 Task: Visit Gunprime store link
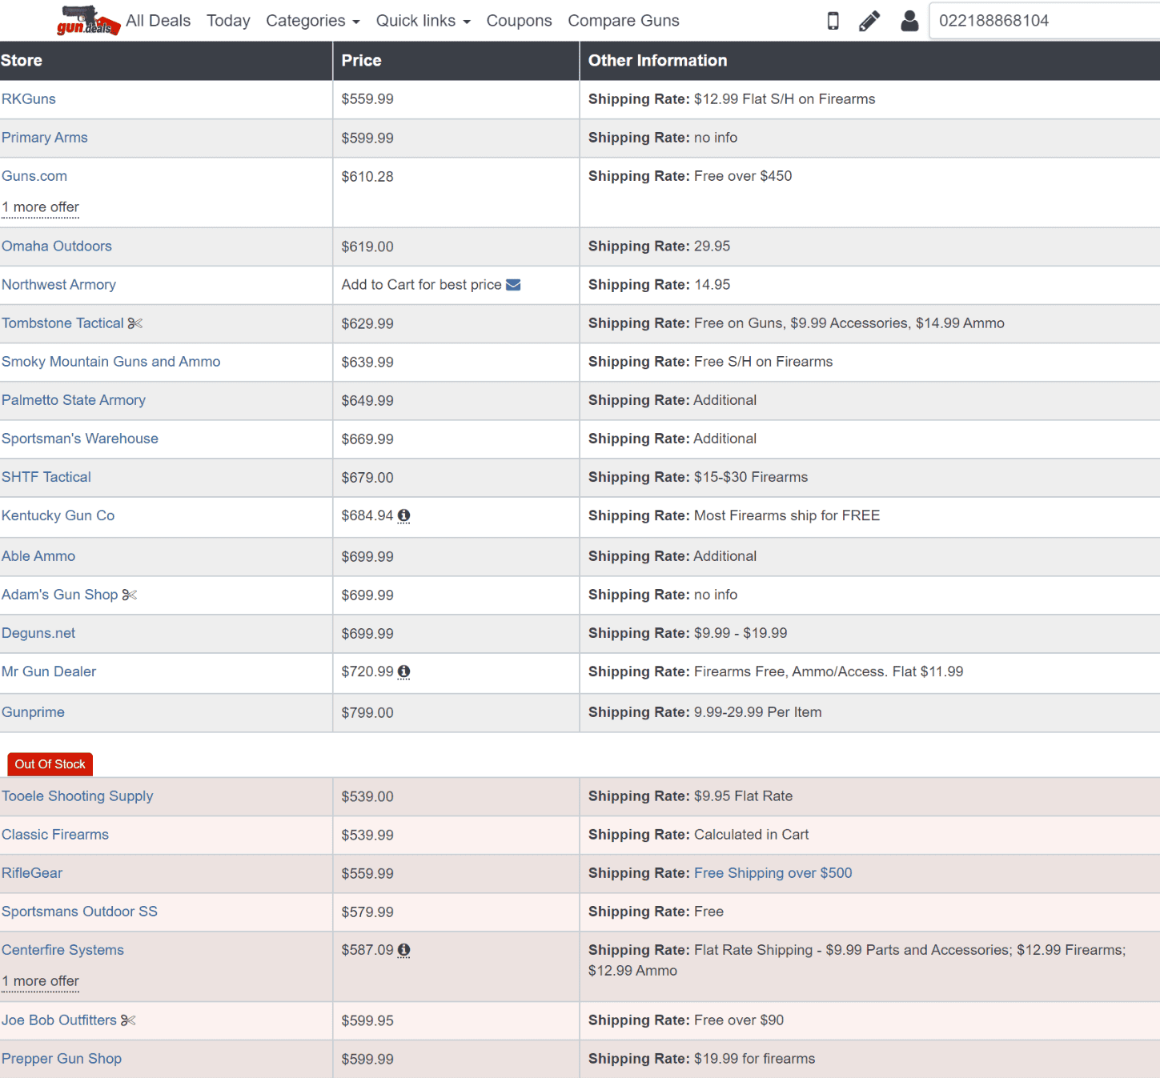(x=33, y=712)
